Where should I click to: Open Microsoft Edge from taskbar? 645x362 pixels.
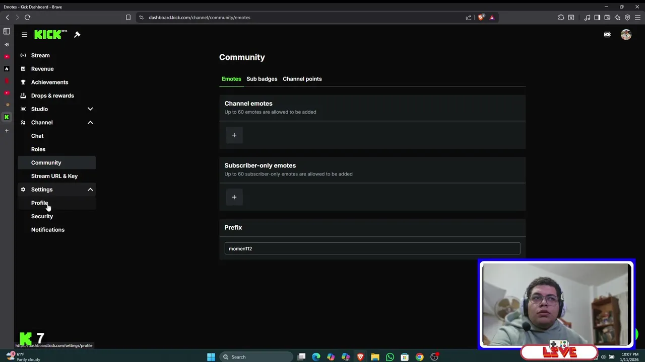(316, 357)
